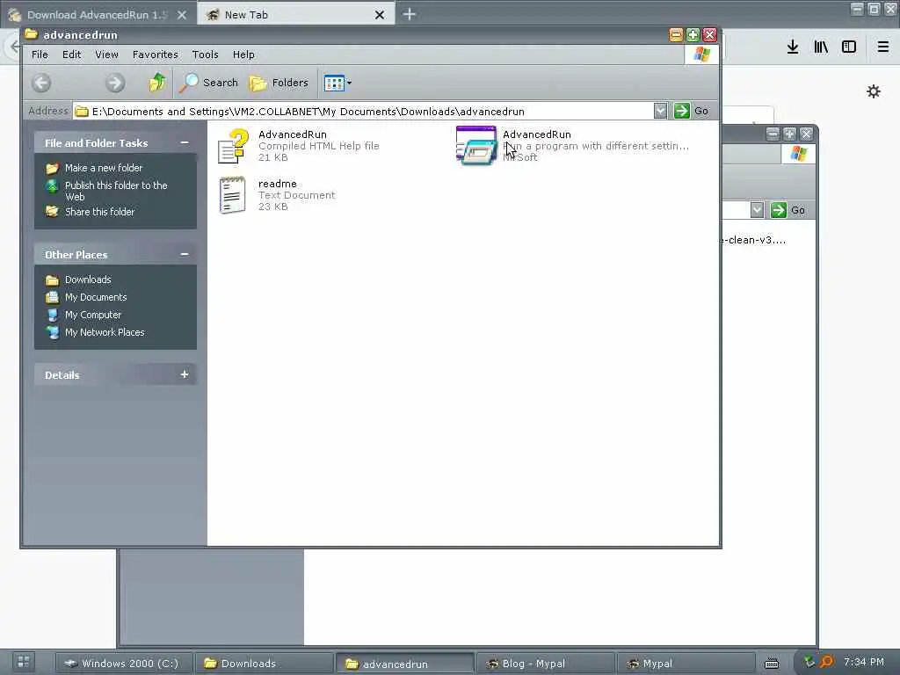Click the keyboard icon in taskbar

point(772,664)
